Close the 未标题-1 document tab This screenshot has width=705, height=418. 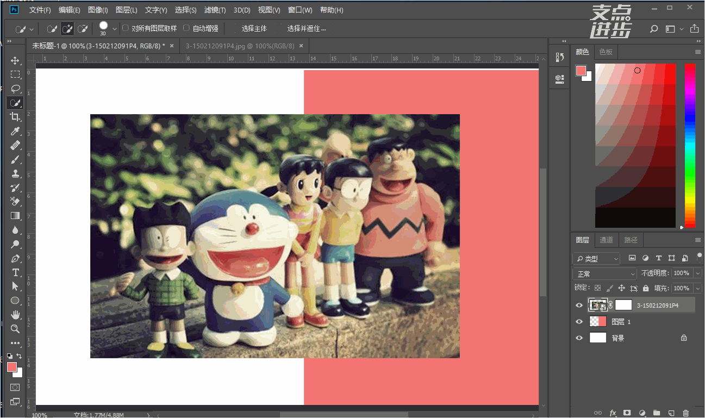tap(172, 46)
